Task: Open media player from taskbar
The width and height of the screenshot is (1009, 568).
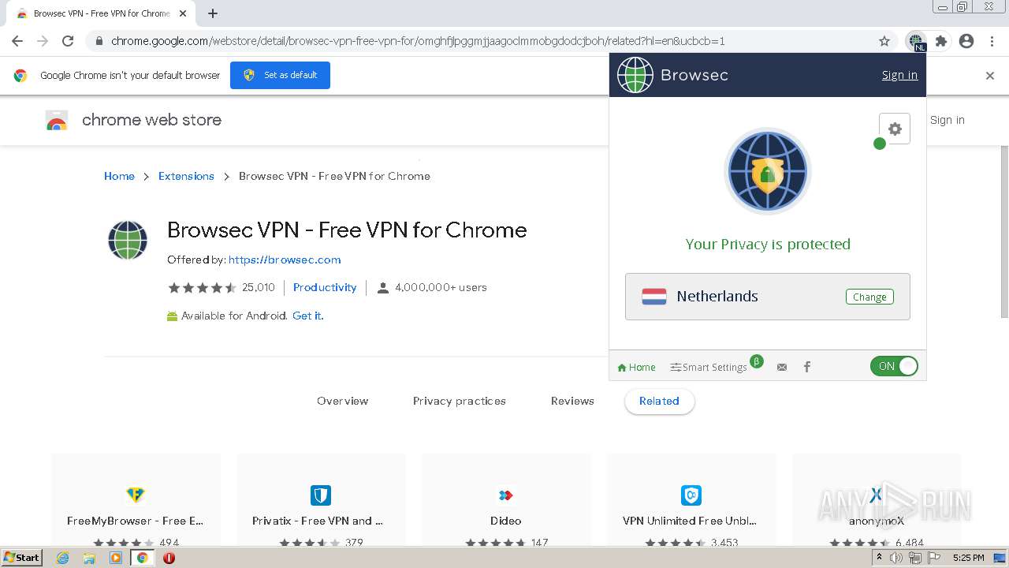Action: pyautogui.click(x=116, y=558)
